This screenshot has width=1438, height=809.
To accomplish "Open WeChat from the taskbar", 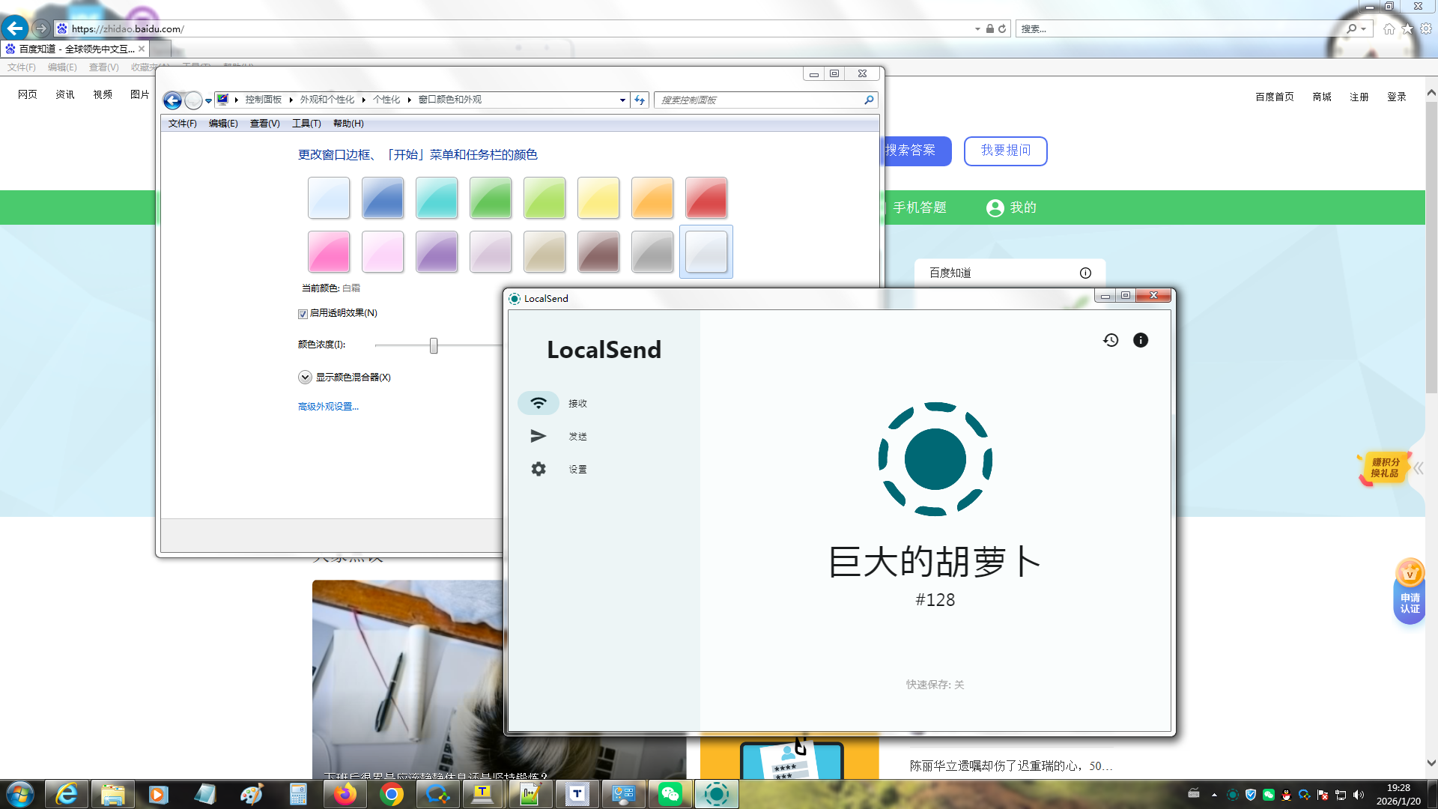I will click(x=670, y=794).
